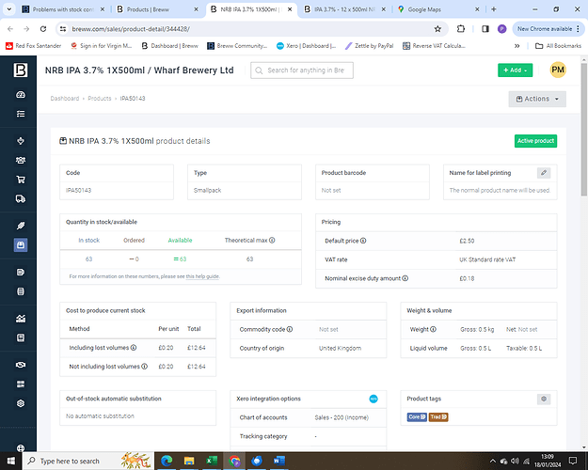Viewport: 588px width, 470px height.
Task: Click New Chrome available button
Action: point(548,29)
